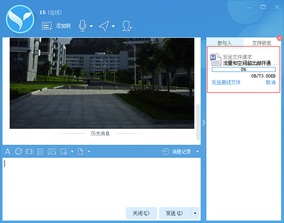Open the emoji smiley picker
Viewport: 284px width, 223px height.
click(19, 151)
